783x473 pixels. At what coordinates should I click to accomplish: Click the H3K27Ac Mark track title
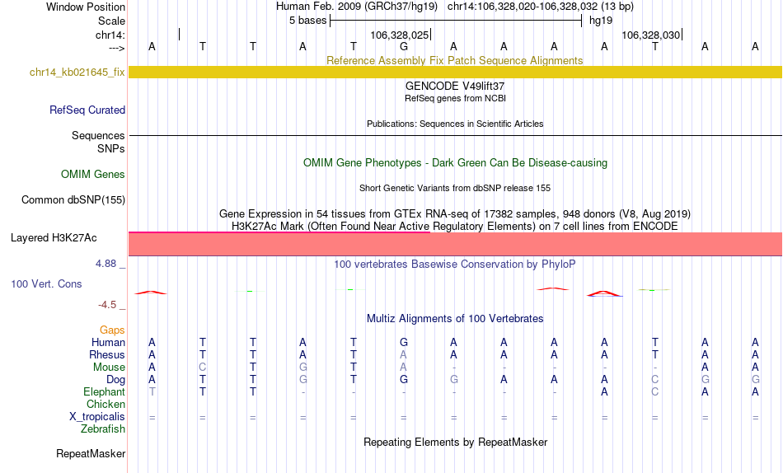tap(455, 227)
